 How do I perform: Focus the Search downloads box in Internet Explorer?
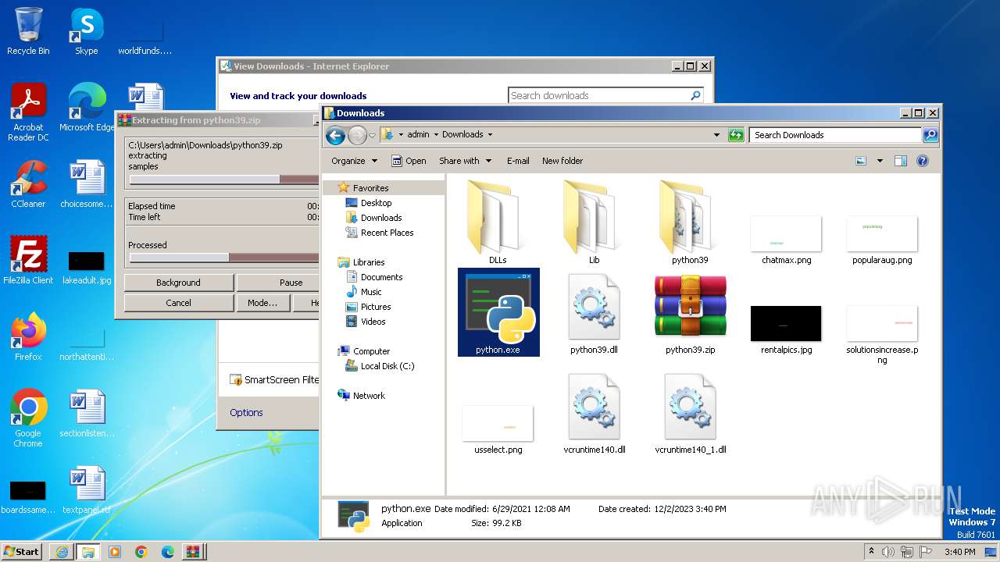coord(605,95)
